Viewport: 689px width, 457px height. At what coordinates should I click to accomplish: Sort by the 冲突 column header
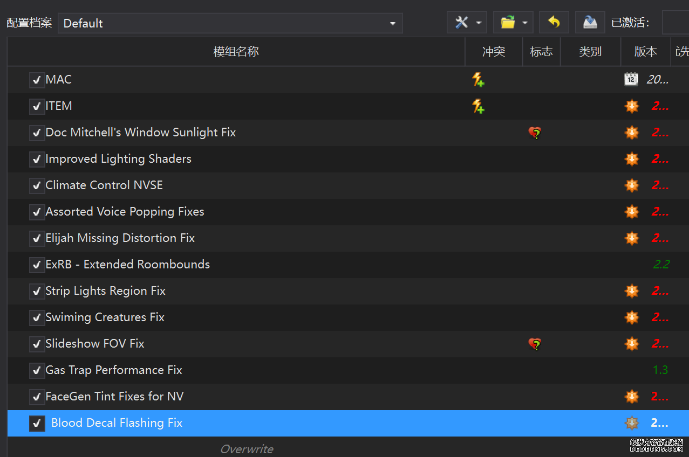[x=494, y=52]
